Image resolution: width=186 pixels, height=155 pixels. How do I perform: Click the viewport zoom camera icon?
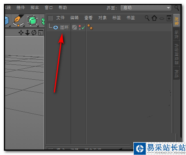(27, 32)
